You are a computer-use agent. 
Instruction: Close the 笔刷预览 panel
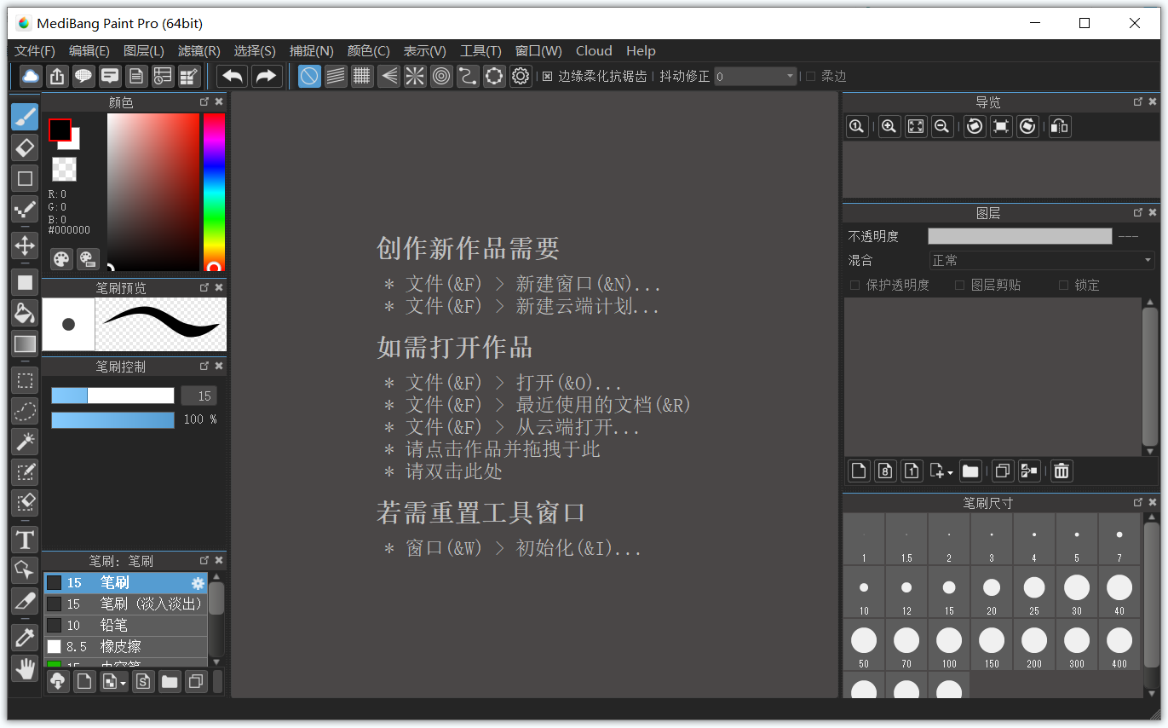[219, 287]
